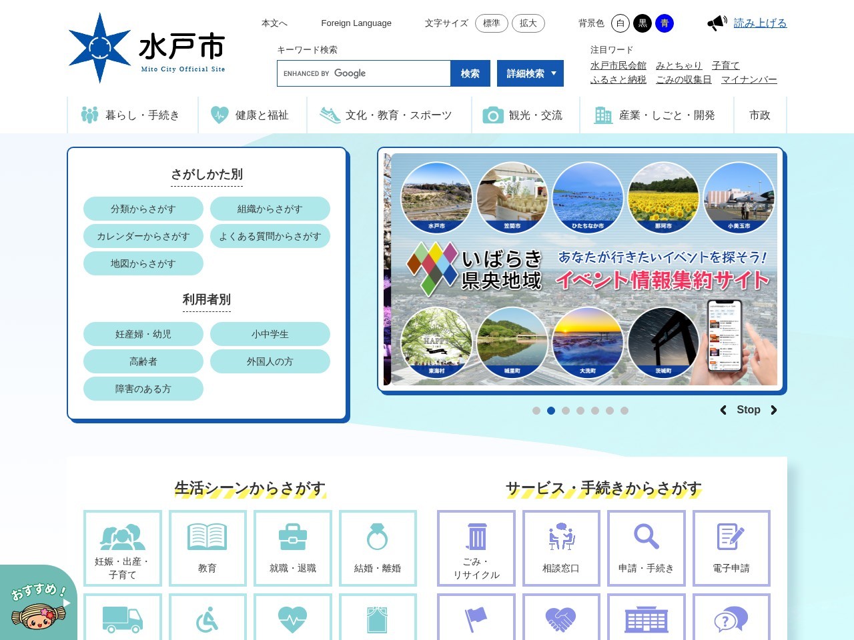Click the 検索 search button
The image size is (854, 640).
tap(470, 73)
